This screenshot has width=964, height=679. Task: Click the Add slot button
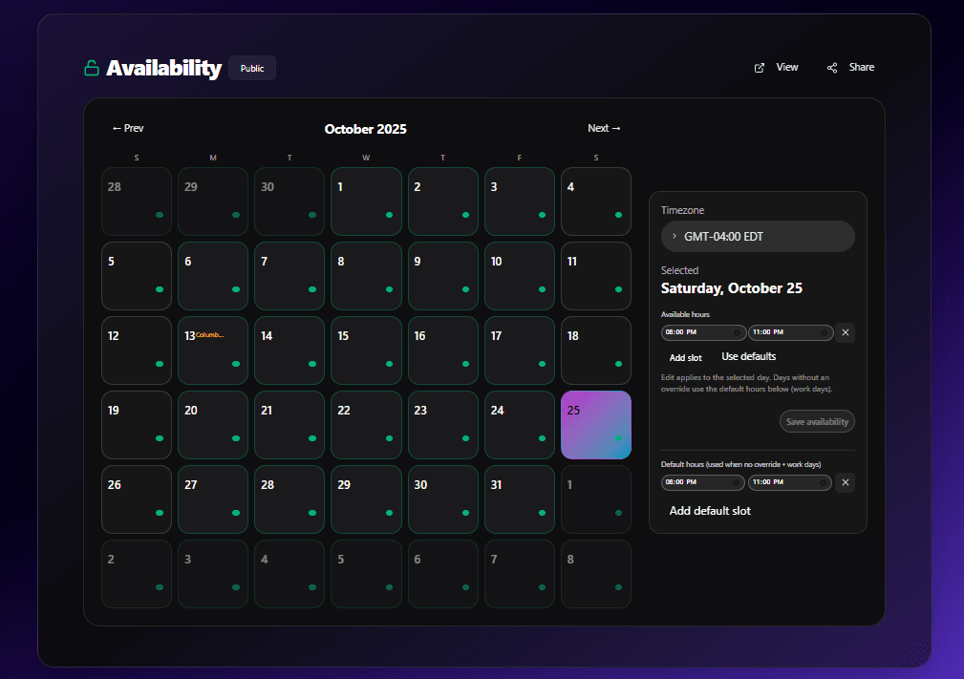click(685, 356)
